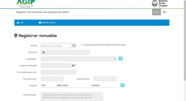Image resolution: width=186 pixels, height=101 pixels.
Task: Click the CUIT person icon in blue bar
Action: (18, 23)
